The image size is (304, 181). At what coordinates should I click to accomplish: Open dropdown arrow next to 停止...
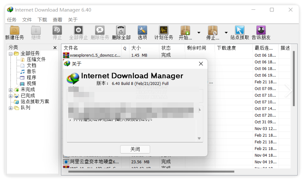226,33
